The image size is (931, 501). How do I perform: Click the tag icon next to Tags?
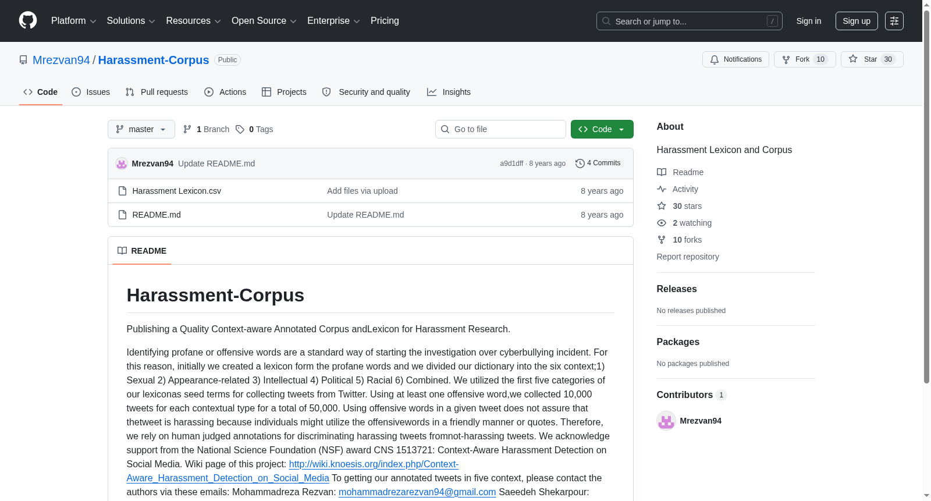coord(240,129)
